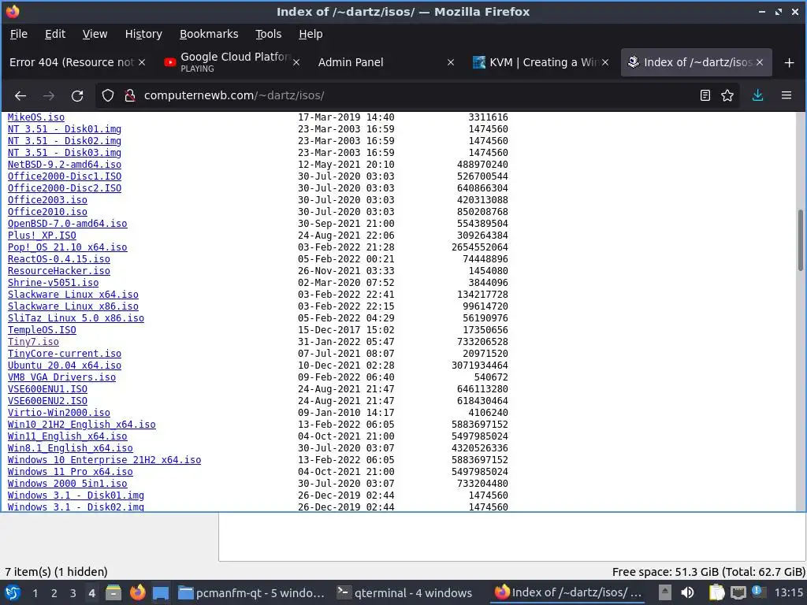The image size is (807, 605).
Task: Click the page vertical scrollbar thumb
Action: pos(801,240)
